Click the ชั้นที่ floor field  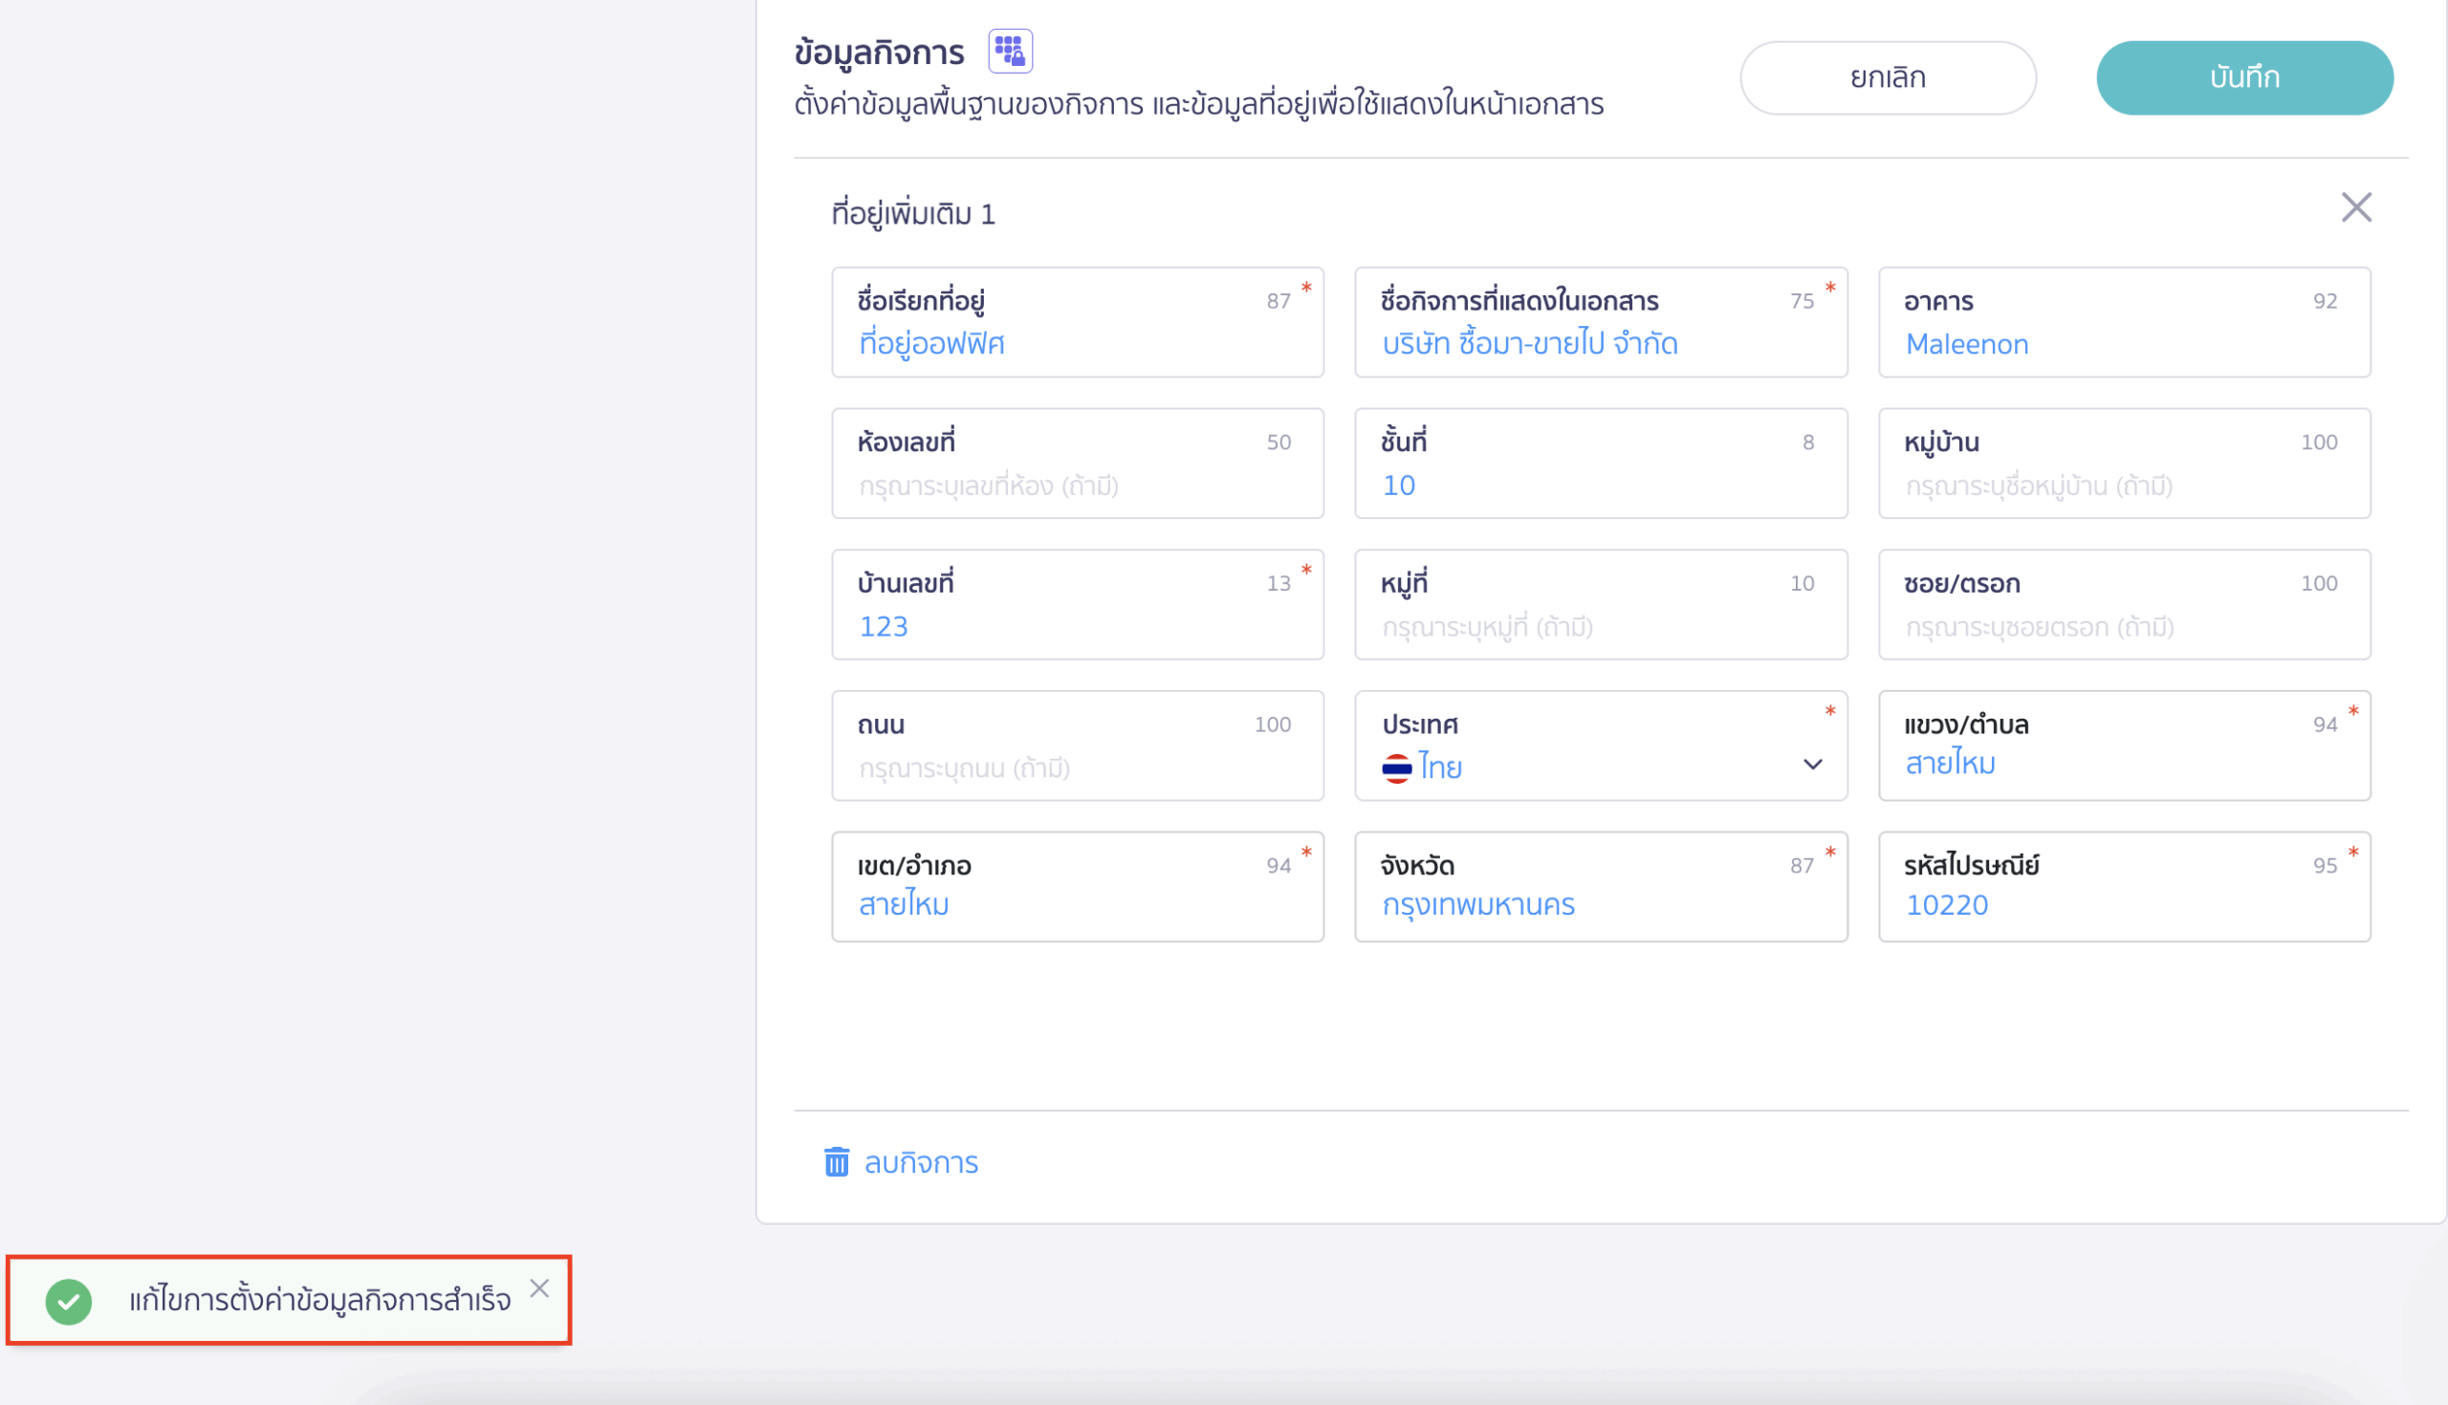(1600, 486)
